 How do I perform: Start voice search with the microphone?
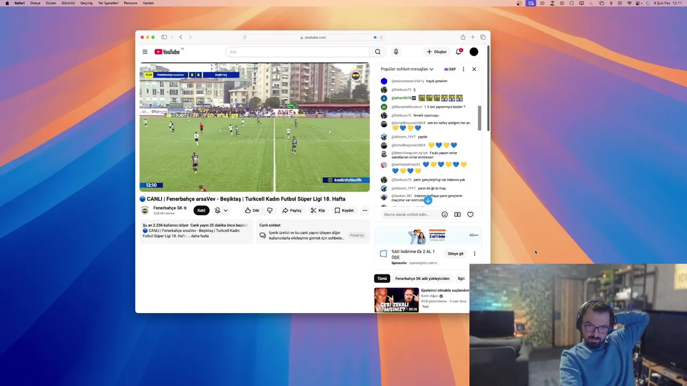pos(396,52)
